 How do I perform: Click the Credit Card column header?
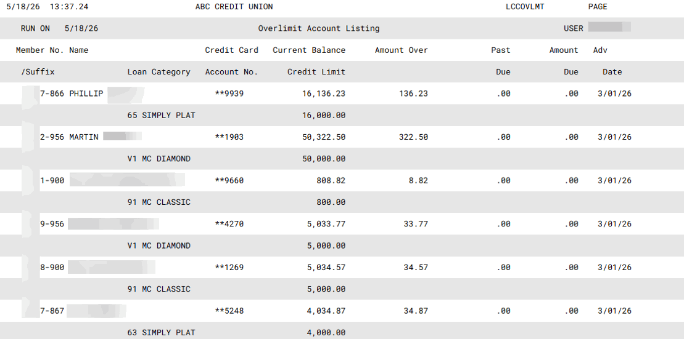pyautogui.click(x=232, y=50)
